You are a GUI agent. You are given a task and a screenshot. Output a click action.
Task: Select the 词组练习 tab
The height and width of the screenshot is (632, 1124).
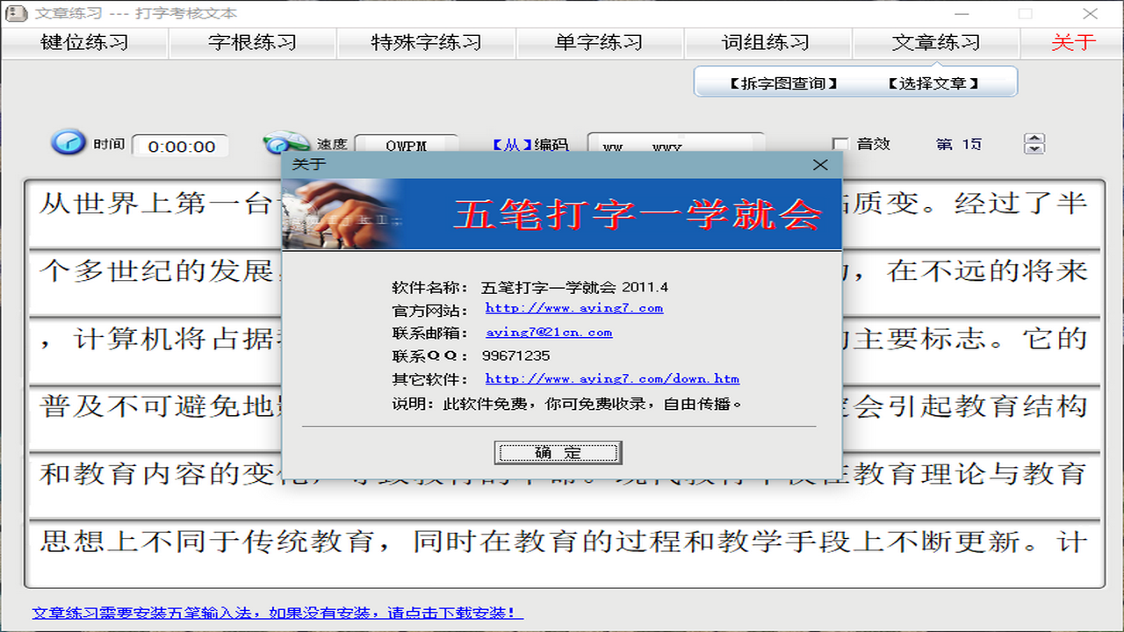[x=767, y=40]
